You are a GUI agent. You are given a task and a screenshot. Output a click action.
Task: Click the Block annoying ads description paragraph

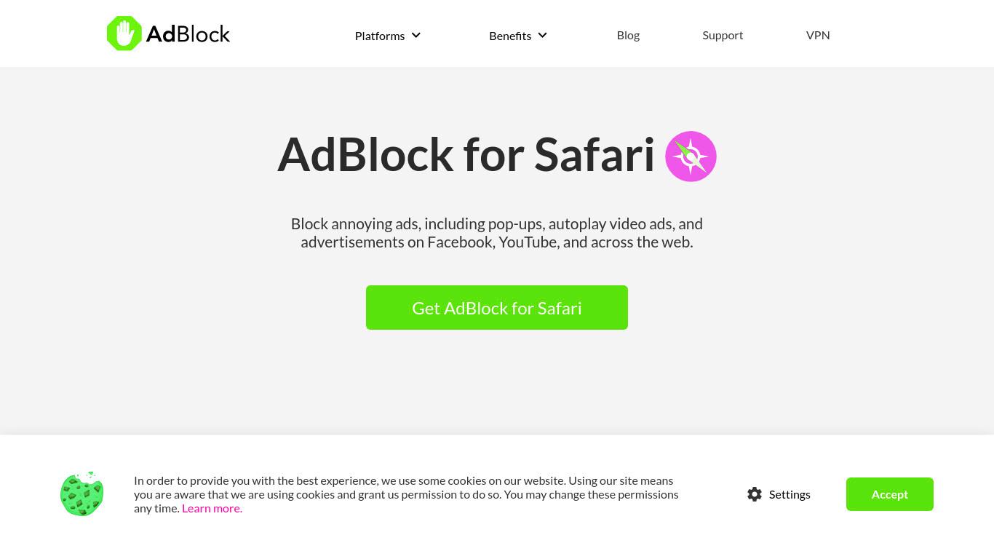[x=497, y=233]
